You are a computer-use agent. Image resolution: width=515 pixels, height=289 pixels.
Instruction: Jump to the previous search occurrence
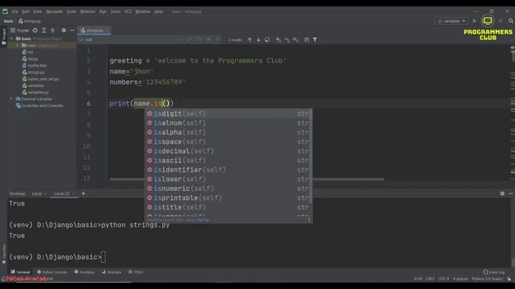click(249, 39)
